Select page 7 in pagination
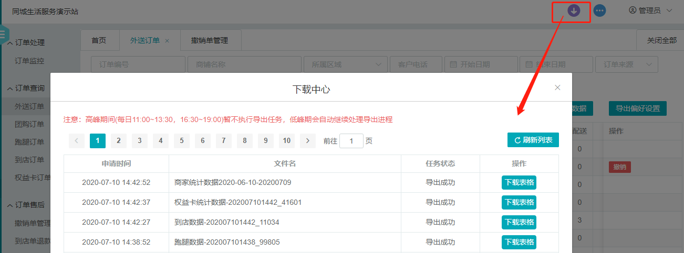Viewport: 684px width, 253px height. (x=224, y=140)
